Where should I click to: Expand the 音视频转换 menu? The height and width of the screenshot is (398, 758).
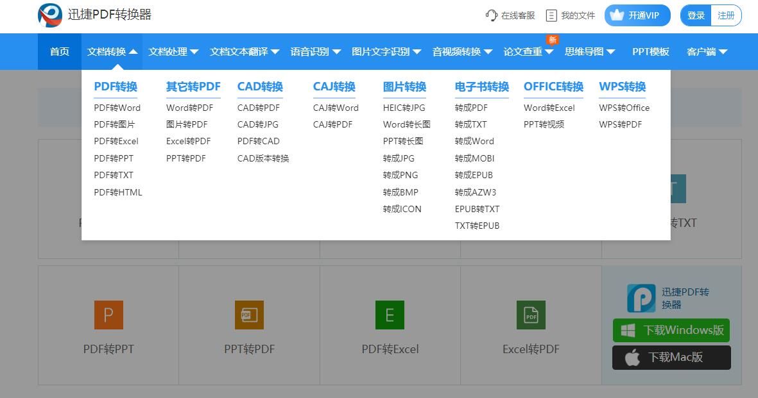462,52
